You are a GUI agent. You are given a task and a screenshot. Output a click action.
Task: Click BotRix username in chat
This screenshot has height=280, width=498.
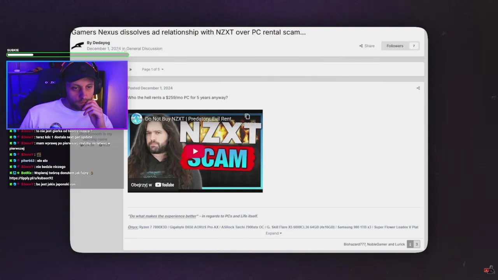pos(26,173)
